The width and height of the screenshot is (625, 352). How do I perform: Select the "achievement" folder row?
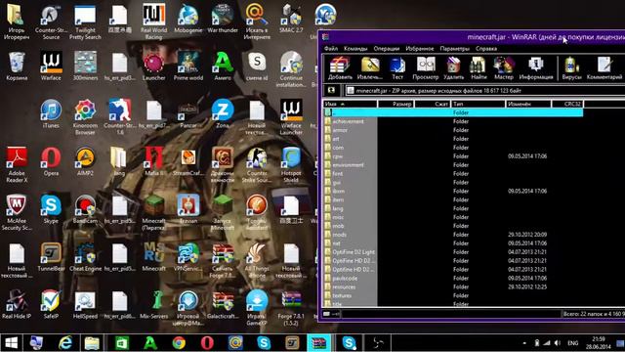(x=453, y=121)
